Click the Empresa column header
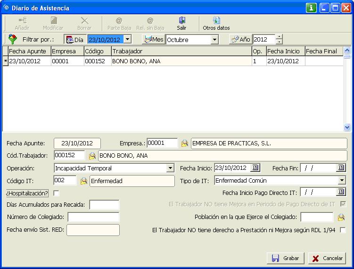 67,51
